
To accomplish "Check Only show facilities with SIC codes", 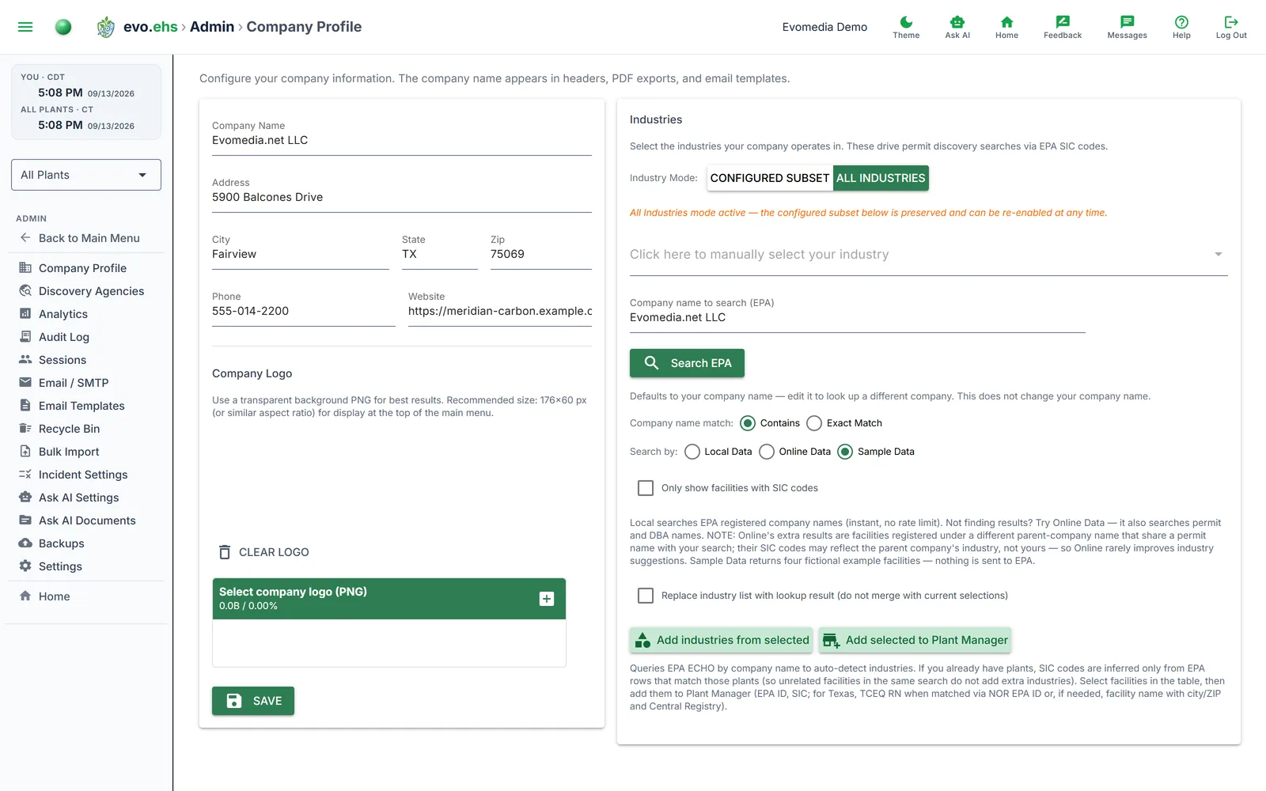I will click(x=646, y=488).
